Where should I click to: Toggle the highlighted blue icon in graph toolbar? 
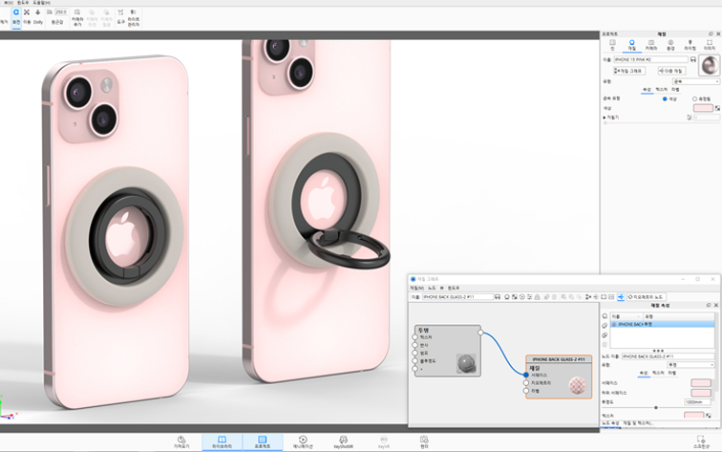(621, 297)
